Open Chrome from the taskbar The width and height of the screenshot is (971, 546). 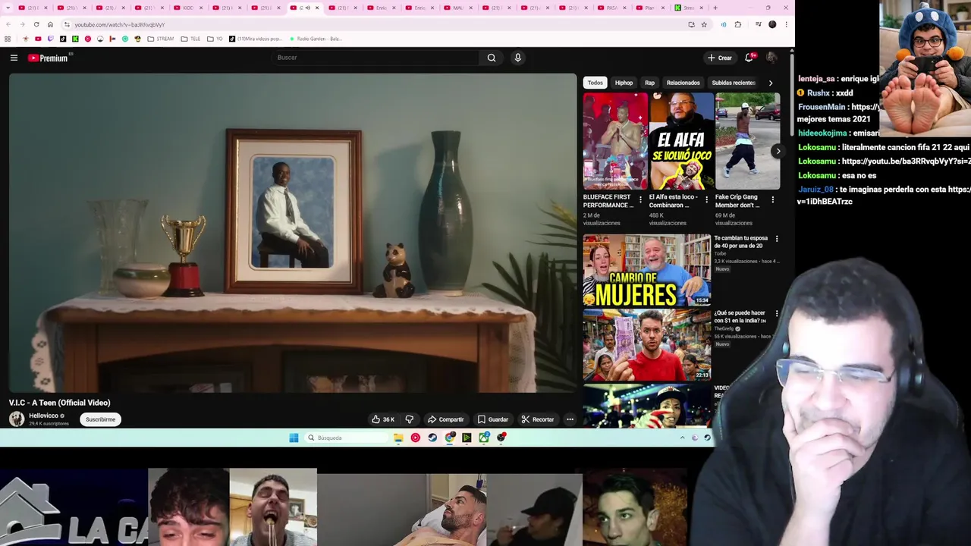tap(450, 438)
